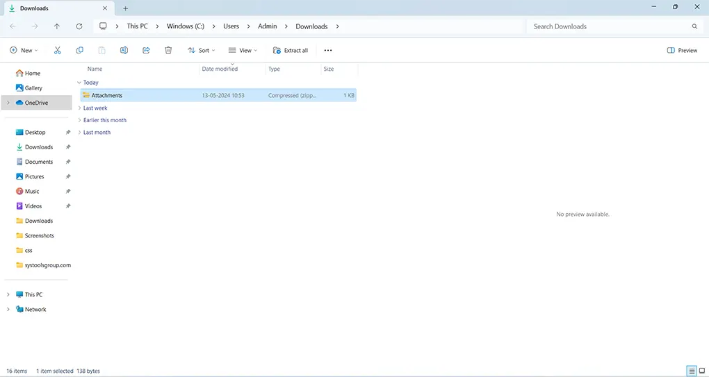Open the See more ellipsis menu
Image resolution: width=709 pixels, height=377 pixels.
tap(328, 50)
